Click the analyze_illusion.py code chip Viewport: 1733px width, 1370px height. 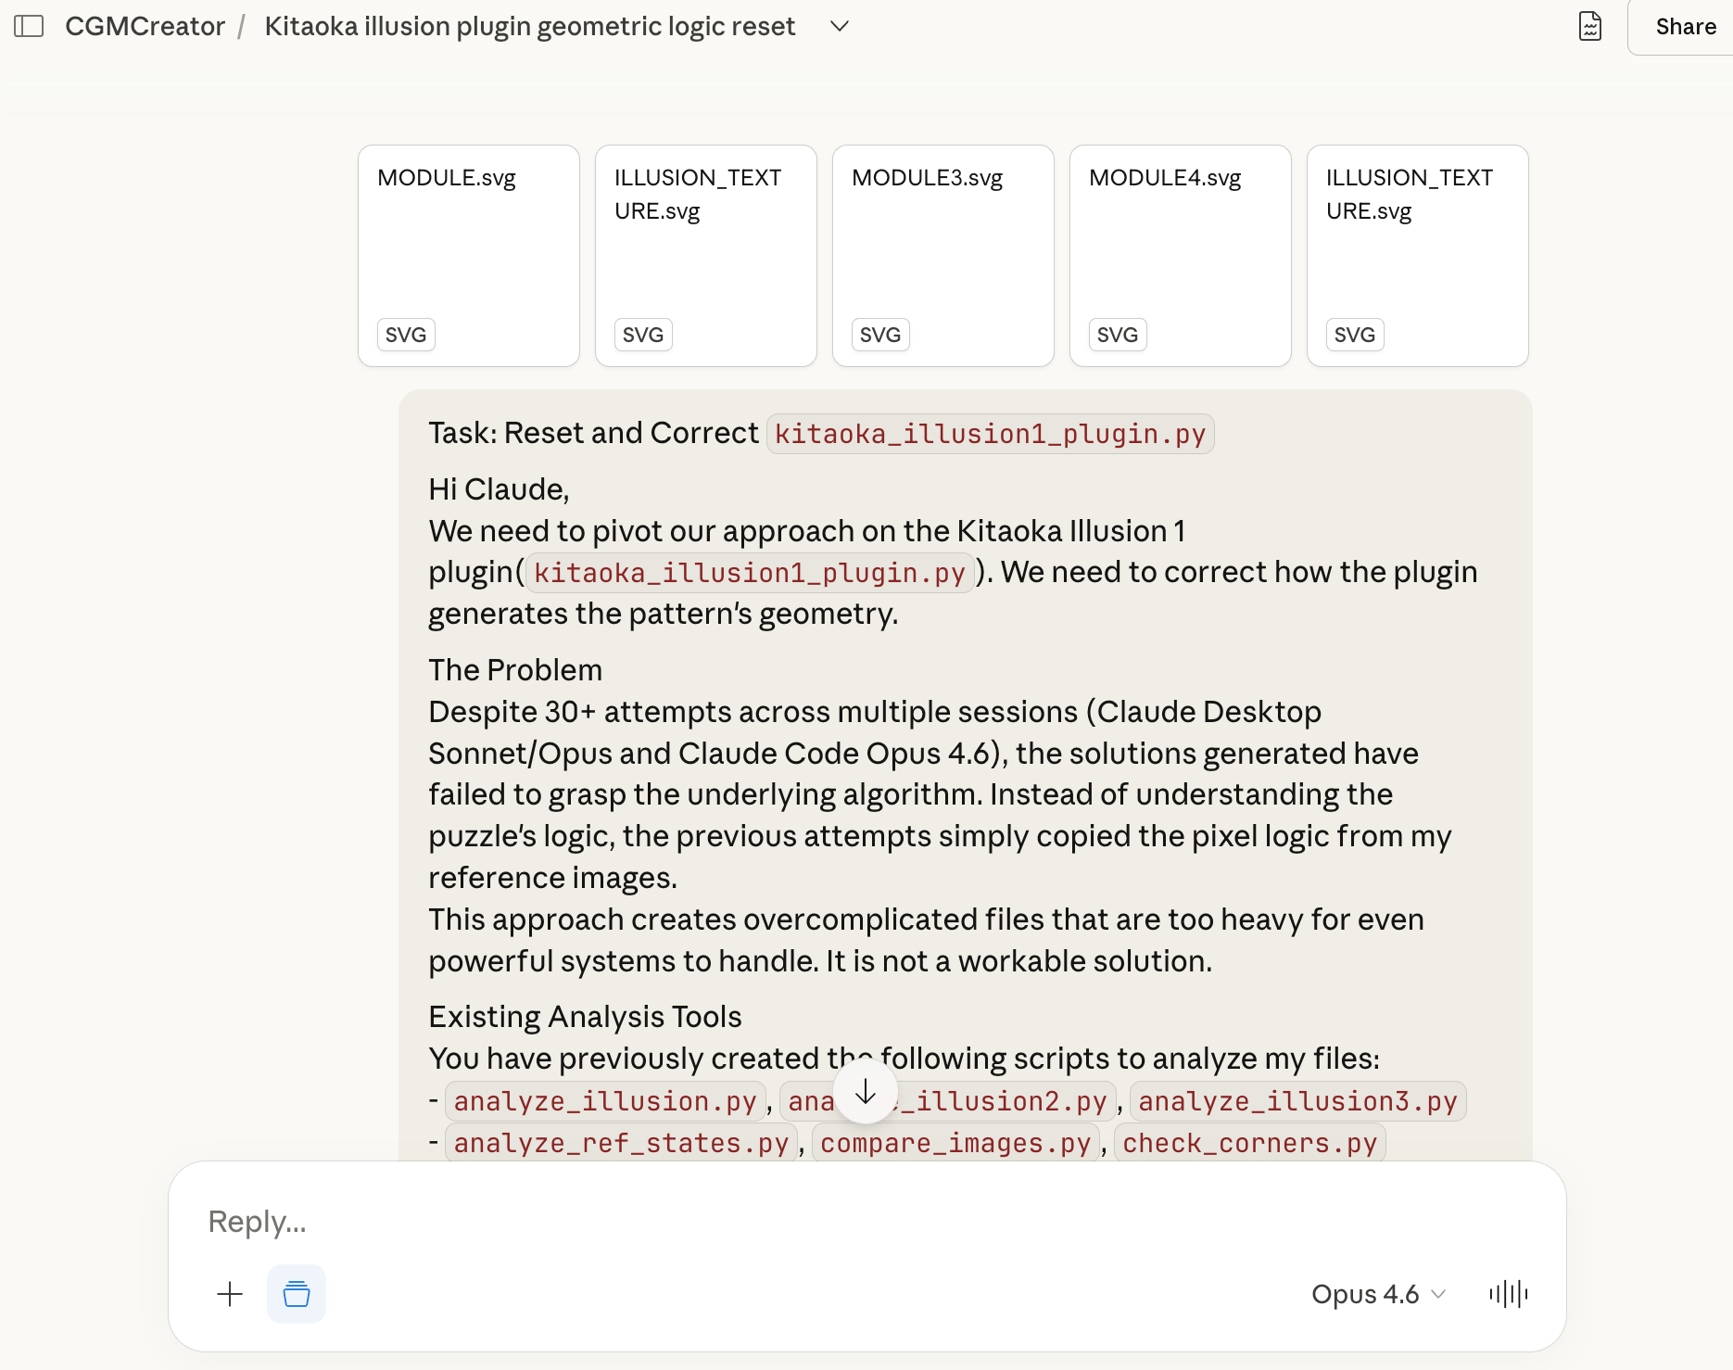604,1101
